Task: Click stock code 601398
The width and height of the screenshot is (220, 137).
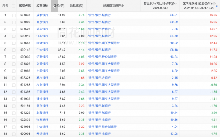Action: tap(25, 92)
